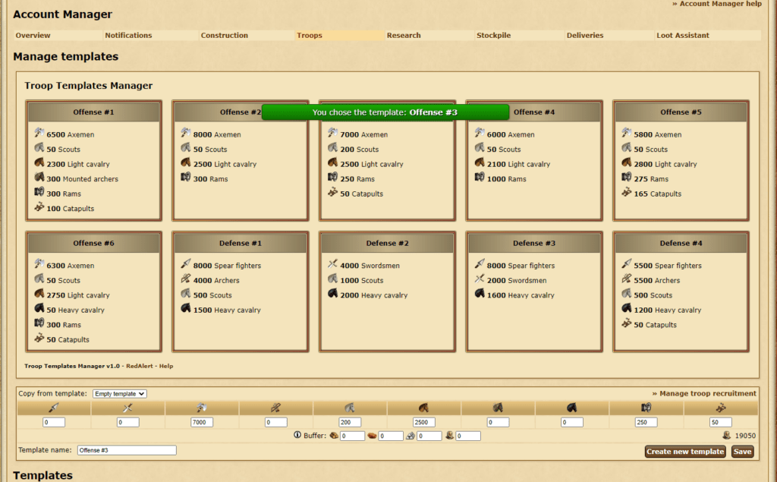Screen dimensions: 777x482
Task: Click the Help link under Troop Templates Manager
Action: coord(166,366)
